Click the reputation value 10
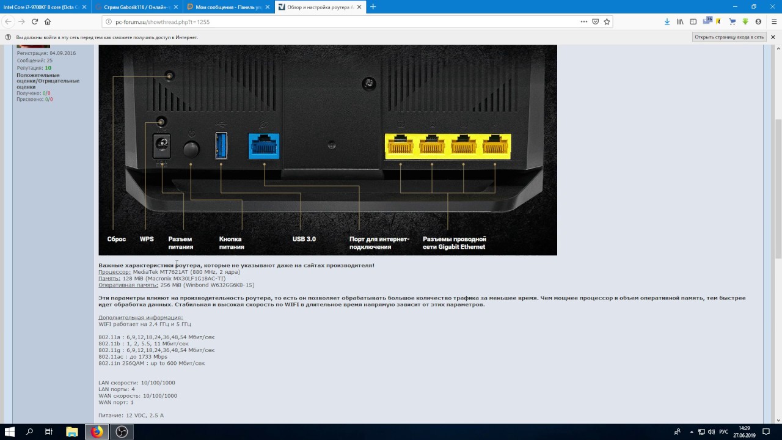Screen dimensions: 782x440 [x=48, y=68]
